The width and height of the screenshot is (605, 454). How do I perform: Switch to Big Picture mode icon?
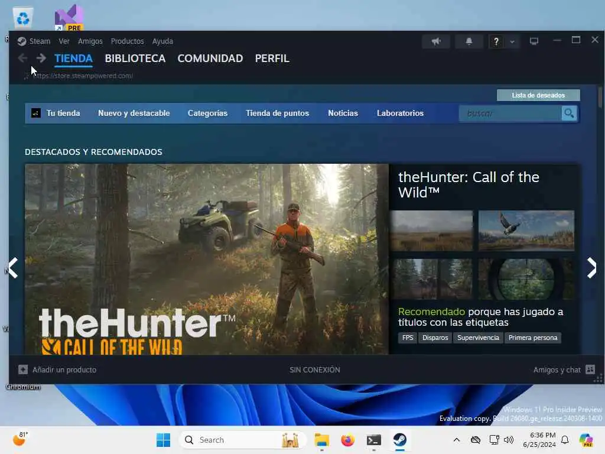click(534, 41)
